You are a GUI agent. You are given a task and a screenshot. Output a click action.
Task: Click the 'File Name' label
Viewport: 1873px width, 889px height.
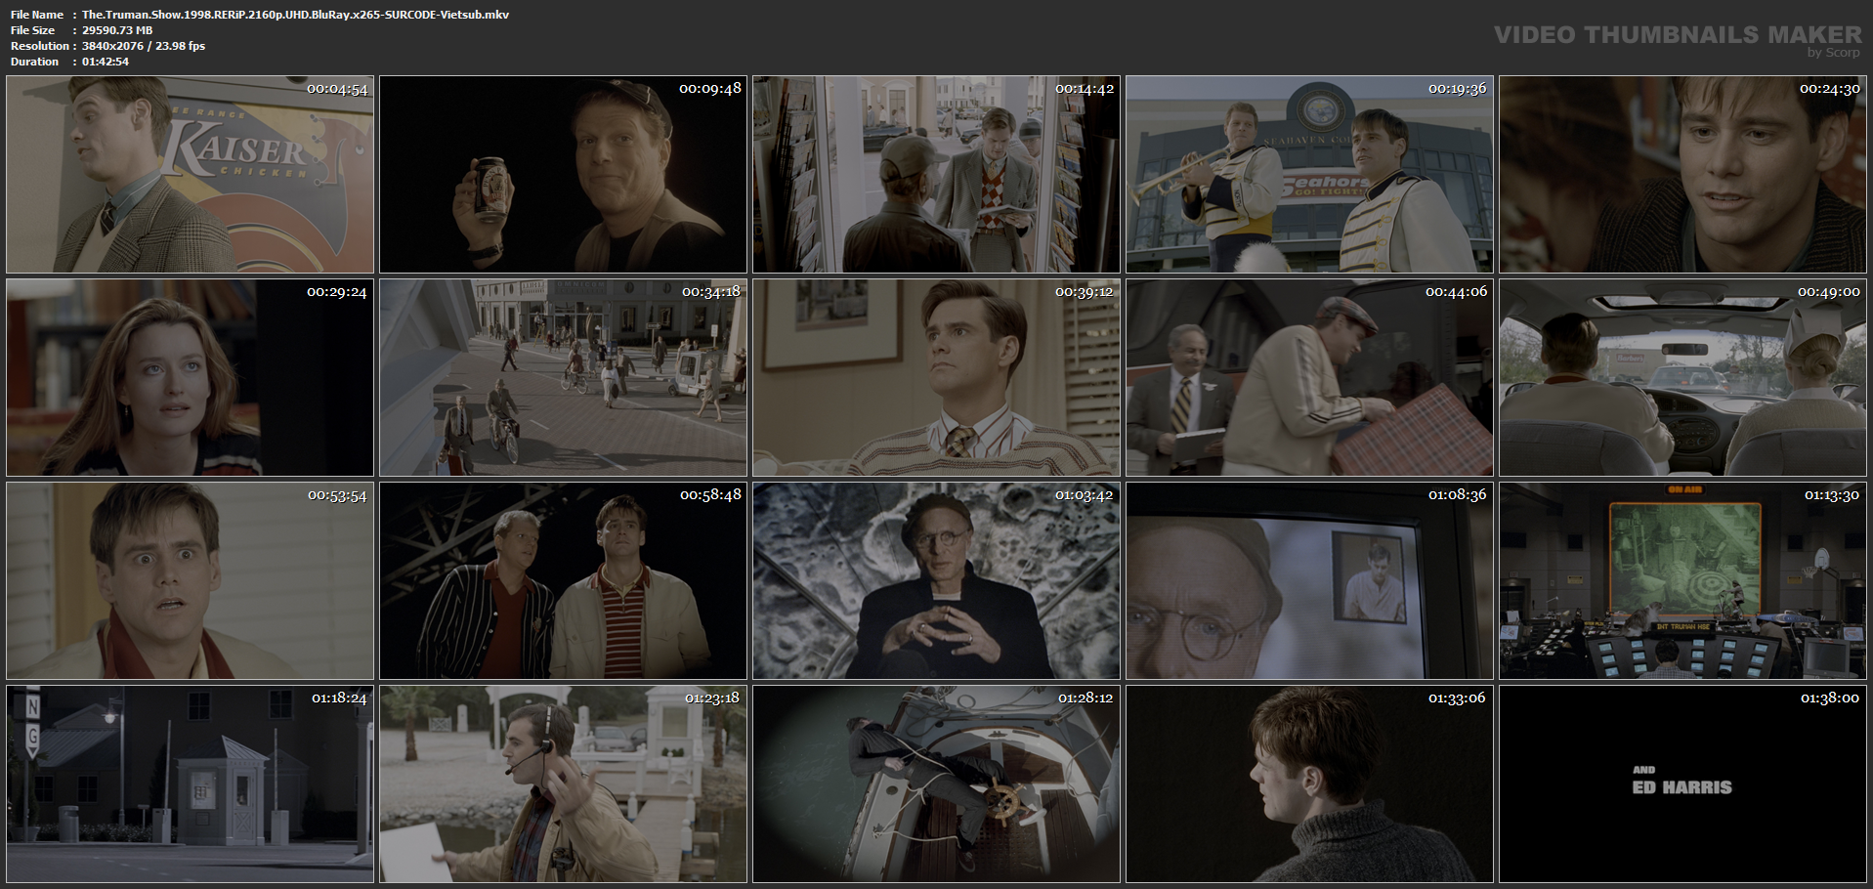[37, 15]
